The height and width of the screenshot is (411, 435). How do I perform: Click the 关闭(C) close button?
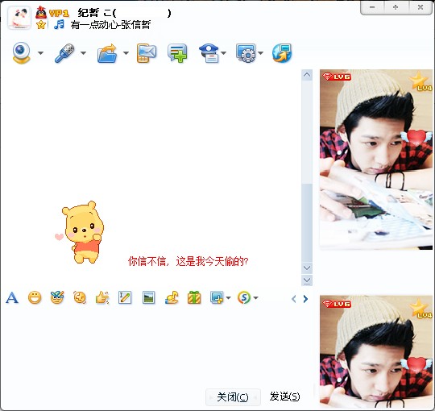pyautogui.click(x=233, y=397)
